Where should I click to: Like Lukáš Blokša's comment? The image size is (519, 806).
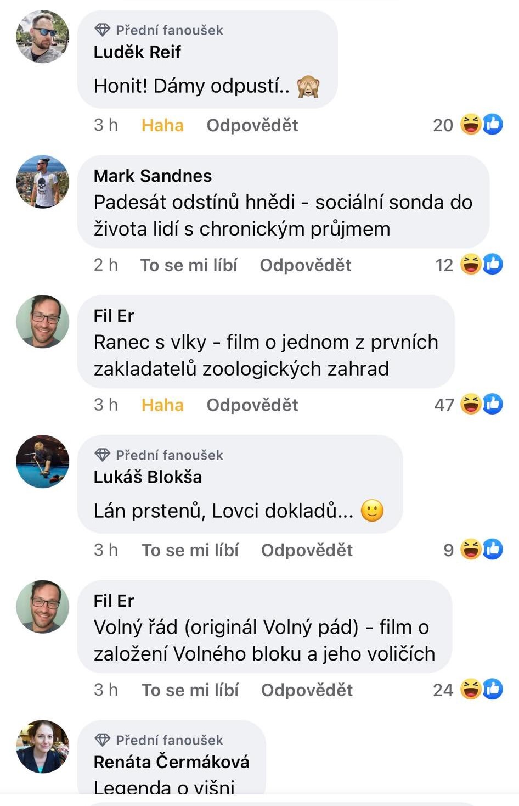[x=190, y=550]
